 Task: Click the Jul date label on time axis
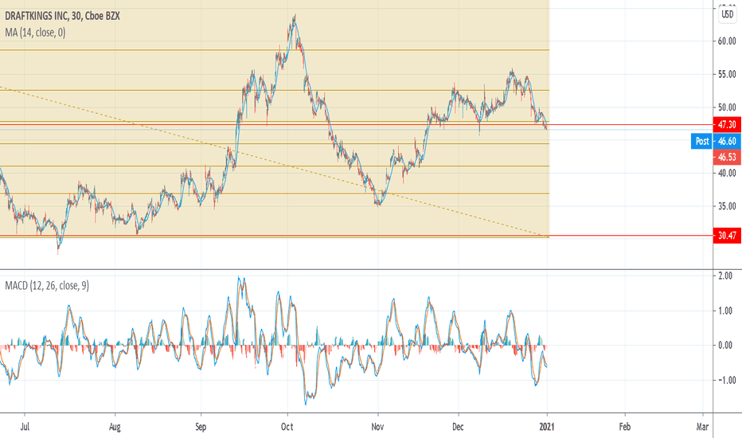coord(25,427)
